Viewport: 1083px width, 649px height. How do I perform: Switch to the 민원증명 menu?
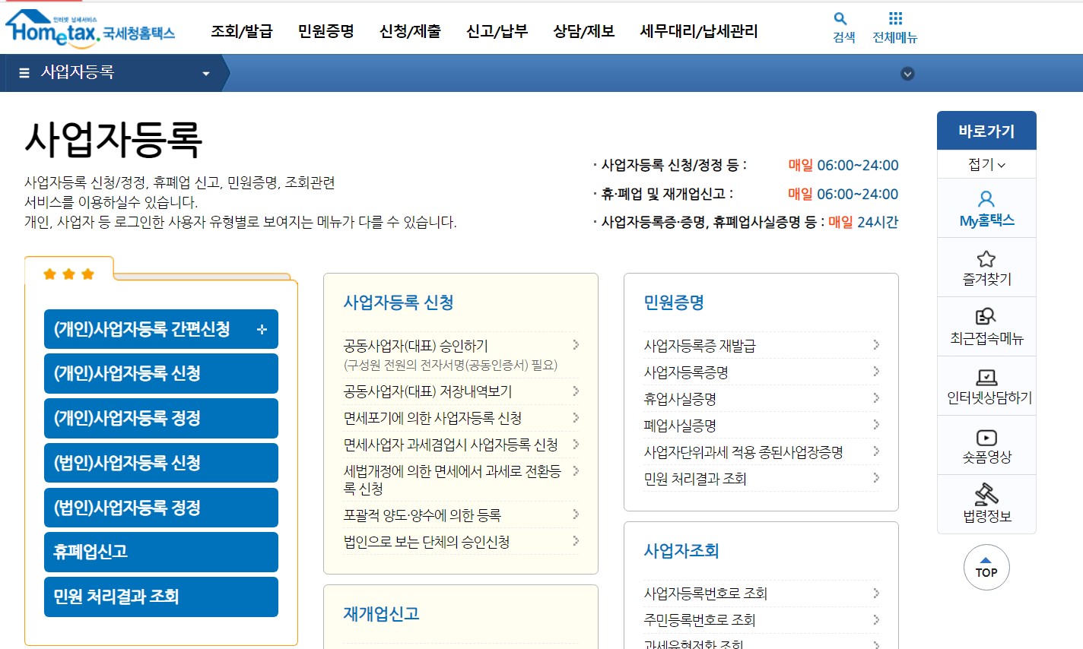325,33
